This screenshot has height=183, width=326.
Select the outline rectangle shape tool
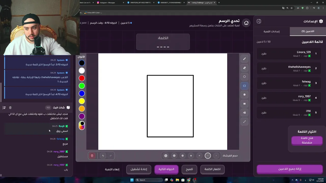click(x=244, y=86)
